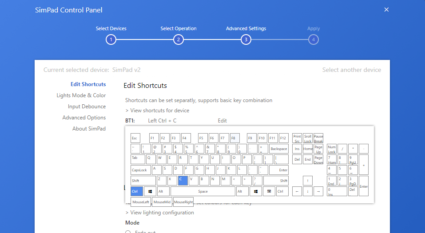Go to step 3 Advanced Settings

point(246,39)
